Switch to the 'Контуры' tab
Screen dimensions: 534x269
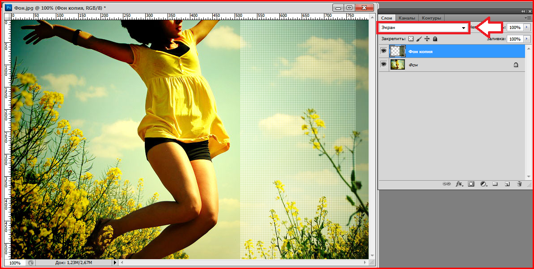click(x=431, y=18)
